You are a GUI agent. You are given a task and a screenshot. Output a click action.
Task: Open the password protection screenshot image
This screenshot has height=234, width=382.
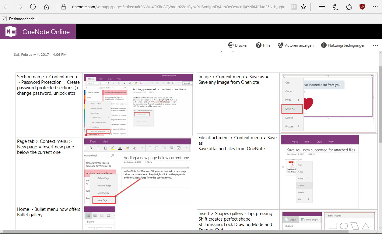[138, 105]
